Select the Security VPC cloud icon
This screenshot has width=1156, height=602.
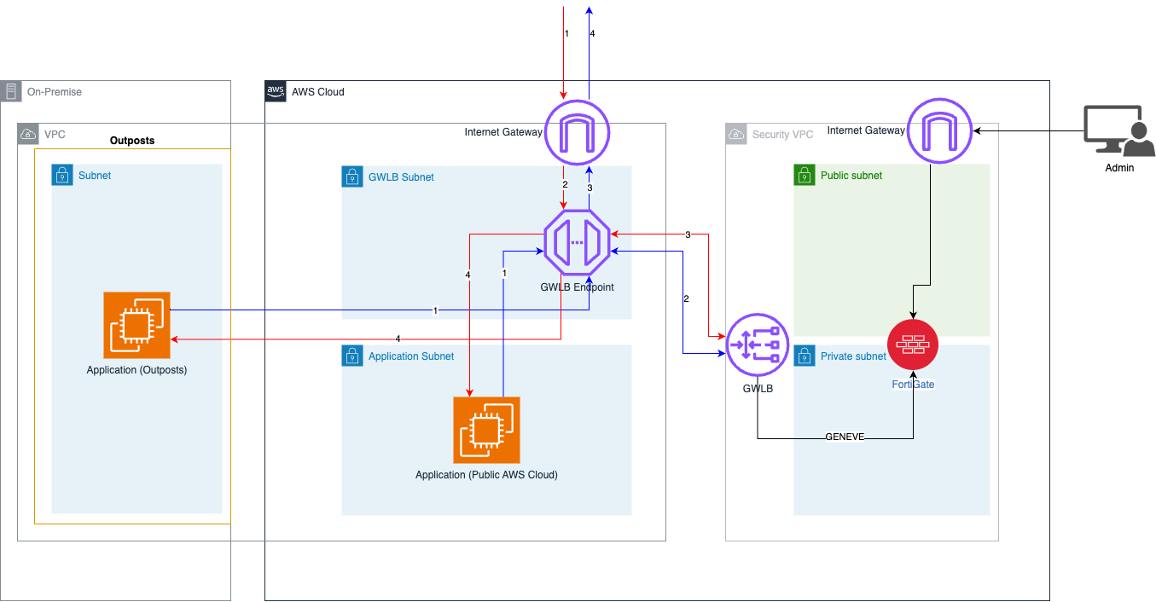tap(735, 133)
